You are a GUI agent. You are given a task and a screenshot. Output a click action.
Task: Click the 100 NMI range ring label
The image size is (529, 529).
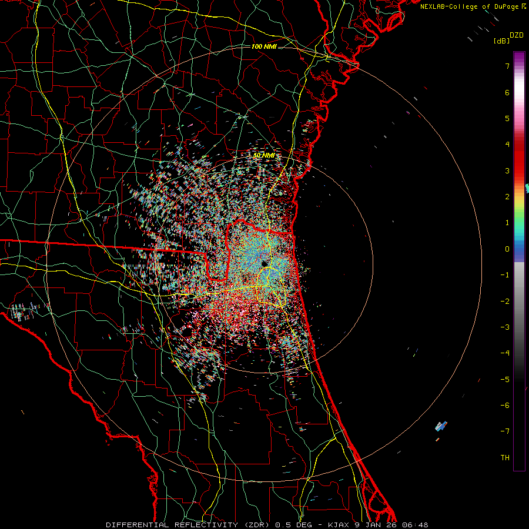click(x=264, y=46)
